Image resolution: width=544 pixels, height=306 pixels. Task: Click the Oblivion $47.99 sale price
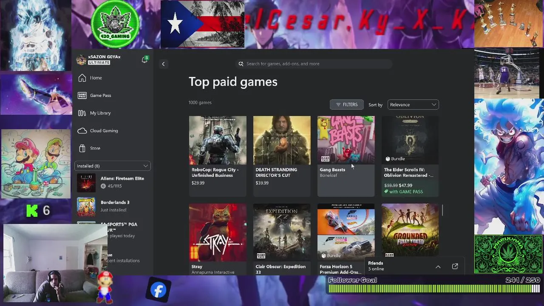click(x=405, y=186)
